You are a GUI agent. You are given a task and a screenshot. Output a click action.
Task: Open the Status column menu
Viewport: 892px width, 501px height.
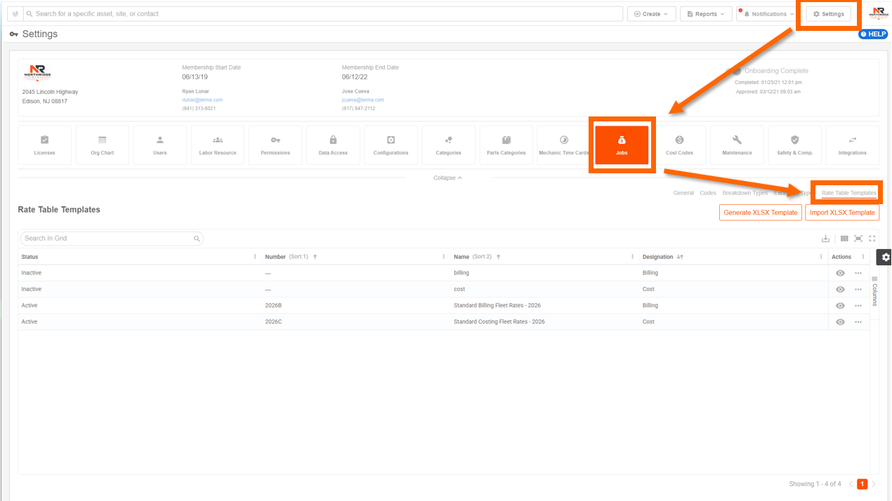coord(254,257)
